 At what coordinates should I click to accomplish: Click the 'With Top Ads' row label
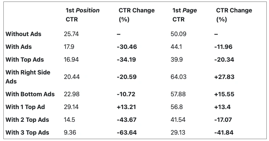click(x=25, y=59)
